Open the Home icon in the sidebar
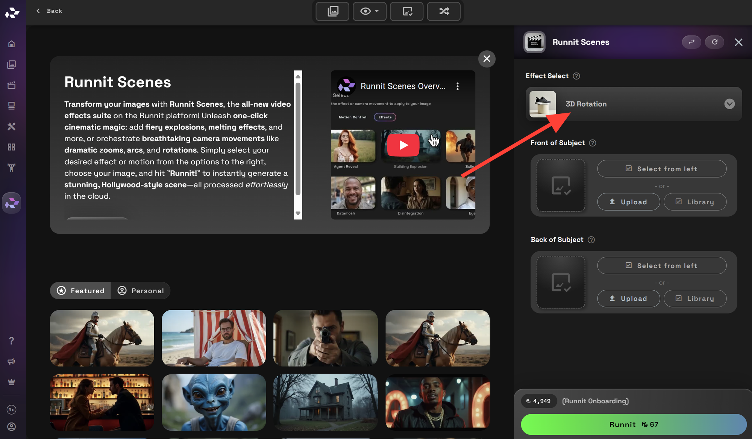 point(12,44)
